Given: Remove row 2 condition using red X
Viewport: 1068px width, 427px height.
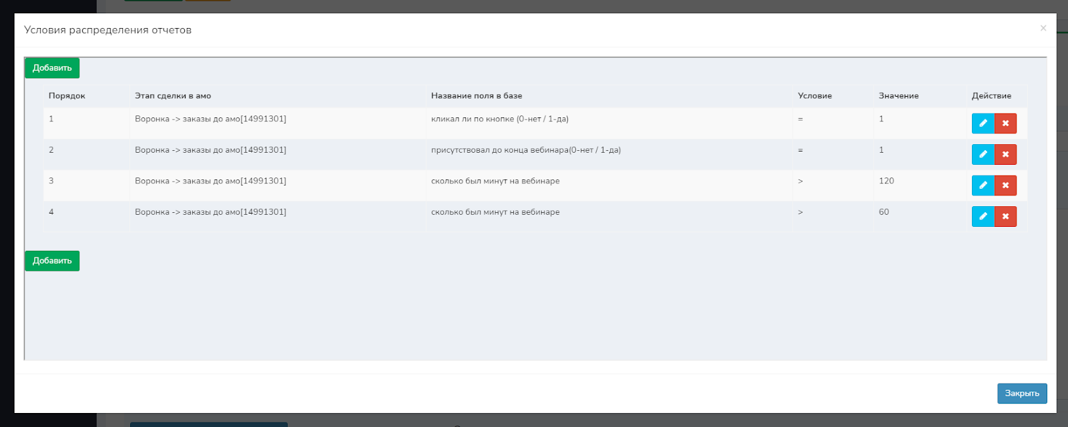Looking at the screenshot, I should [1005, 154].
